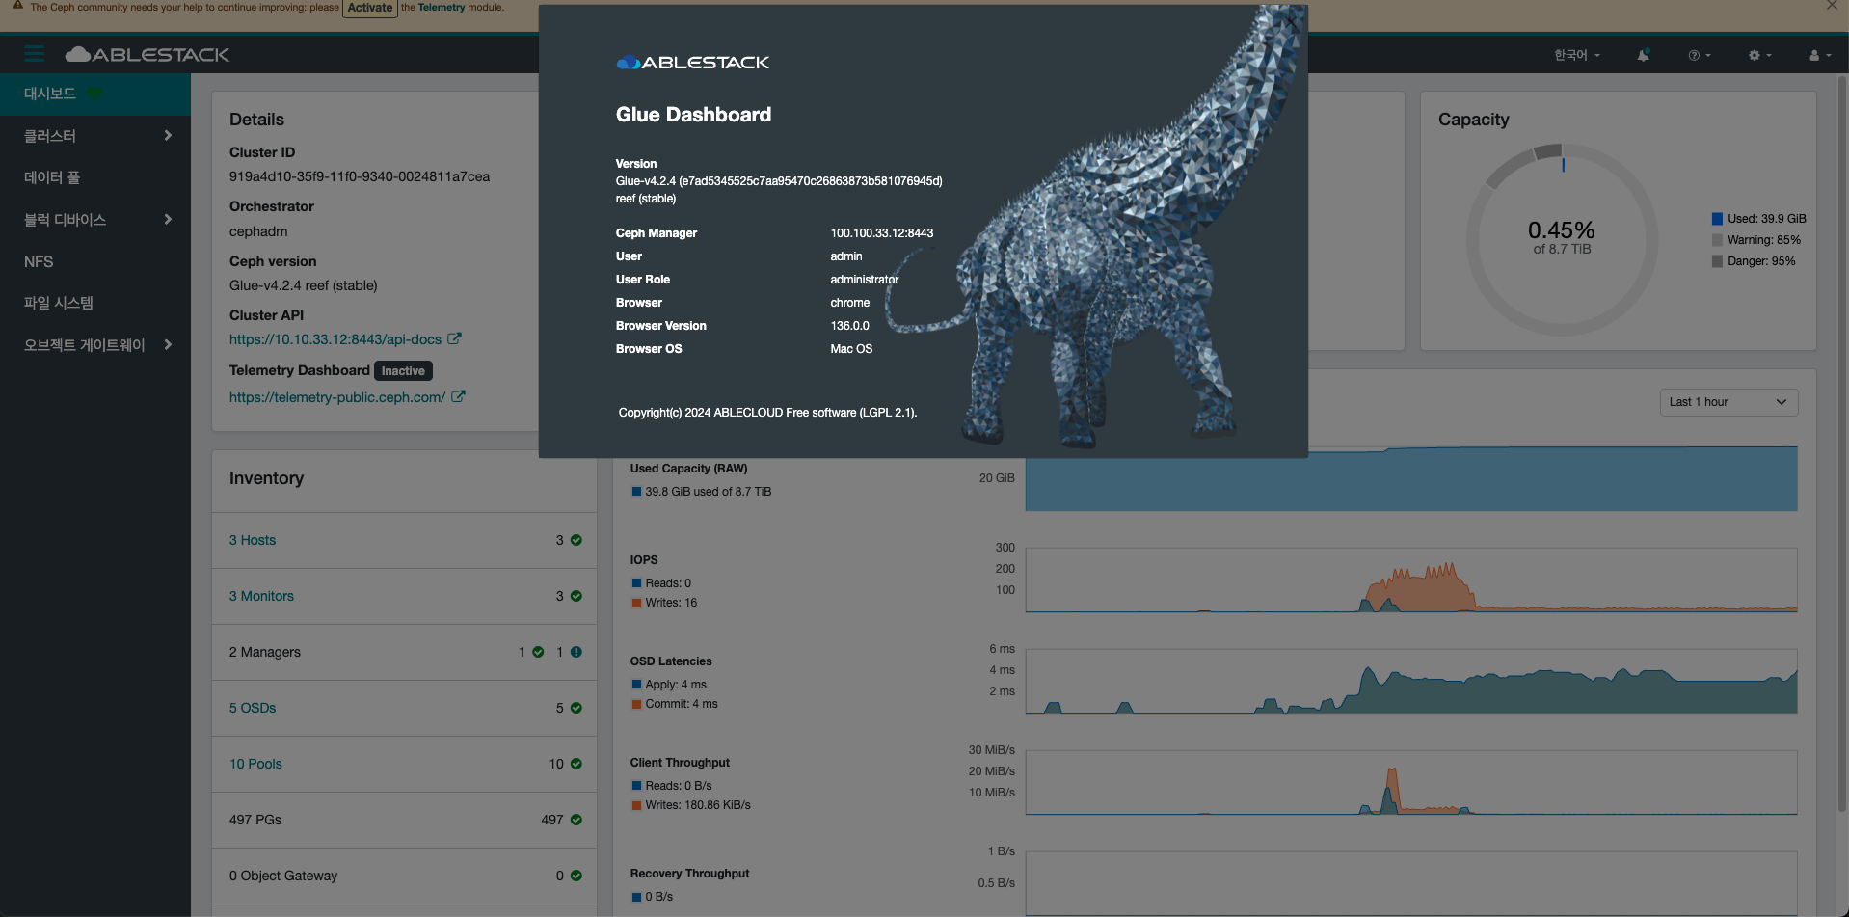This screenshot has height=917, width=1849.
Task: Expand the 오브젝트 게이트웨이 submenu chevron
Action: point(168,345)
